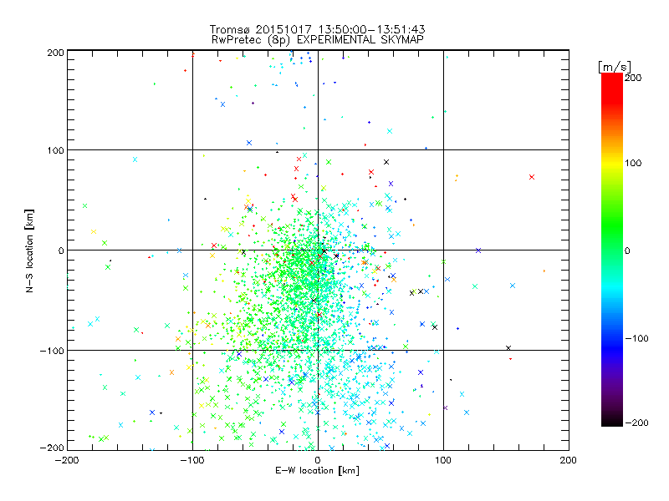Click the colorbar label '100'
The width and height of the screenshot is (669, 501).
click(633, 163)
